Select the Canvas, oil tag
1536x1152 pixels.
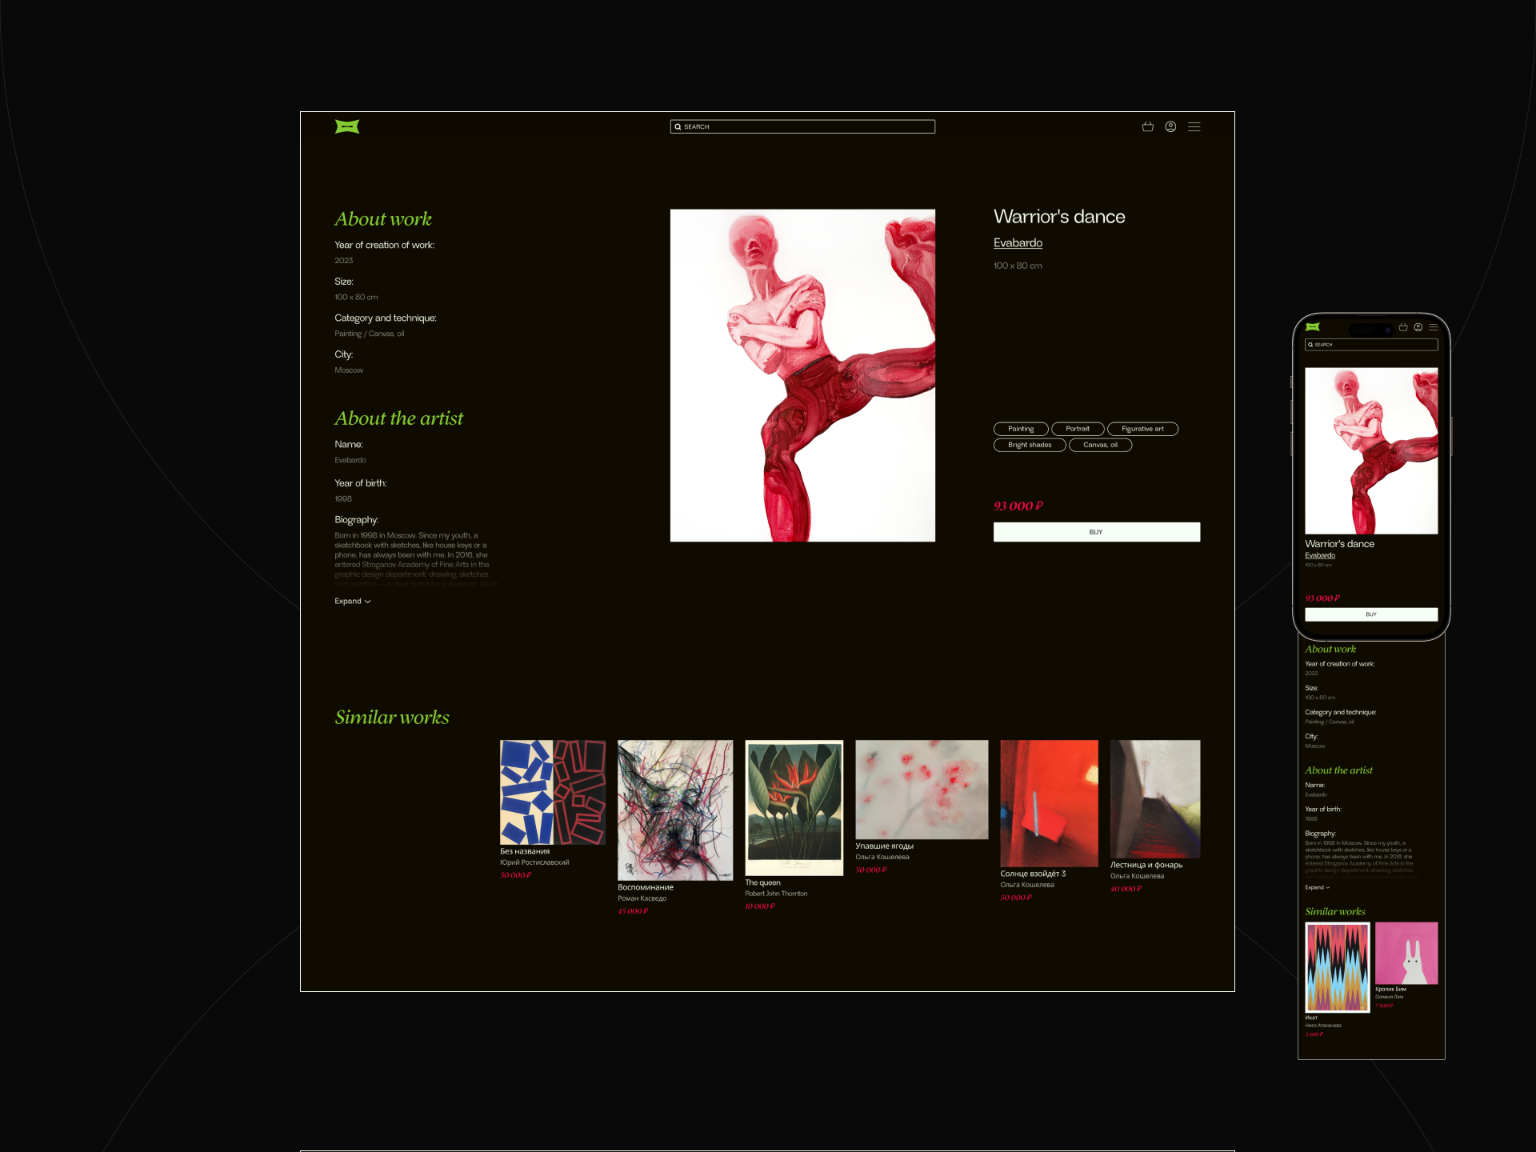[x=1100, y=445]
